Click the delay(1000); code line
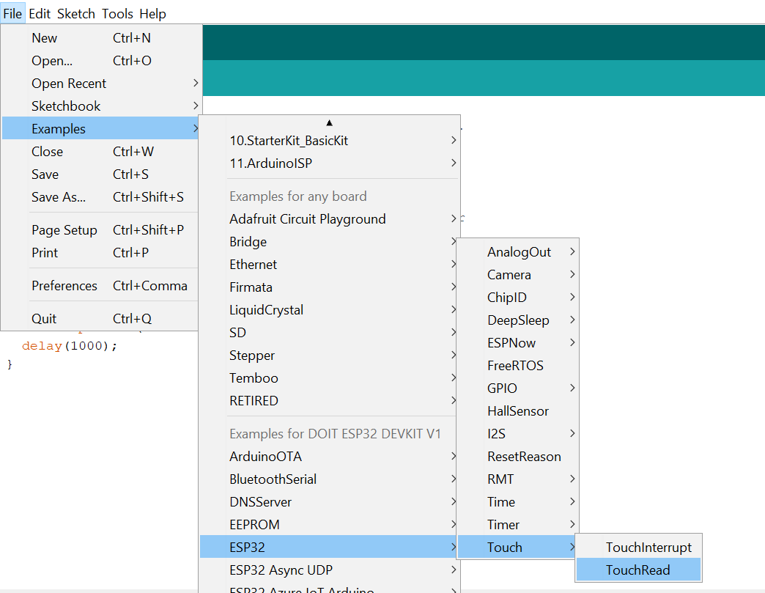The image size is (765, 593). [x=70, y=345]
